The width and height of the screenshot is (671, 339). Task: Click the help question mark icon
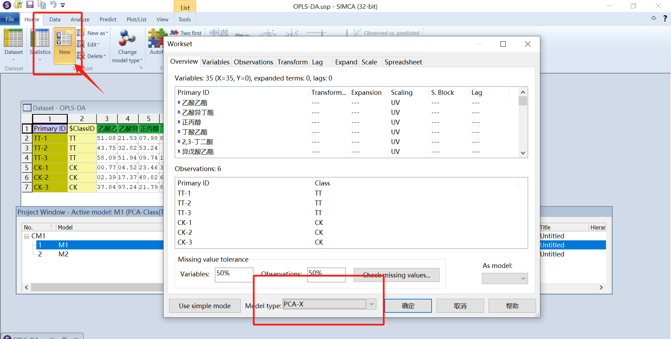point(665,19)
